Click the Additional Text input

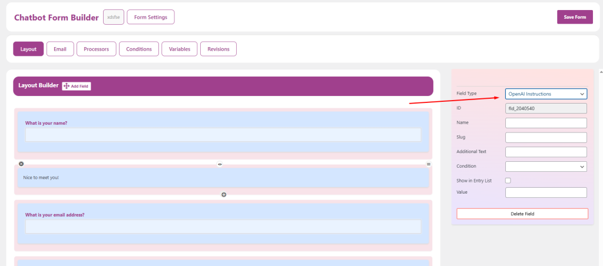(x=546, y=152)
